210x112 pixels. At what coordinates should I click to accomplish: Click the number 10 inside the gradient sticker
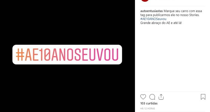point(46,55)
